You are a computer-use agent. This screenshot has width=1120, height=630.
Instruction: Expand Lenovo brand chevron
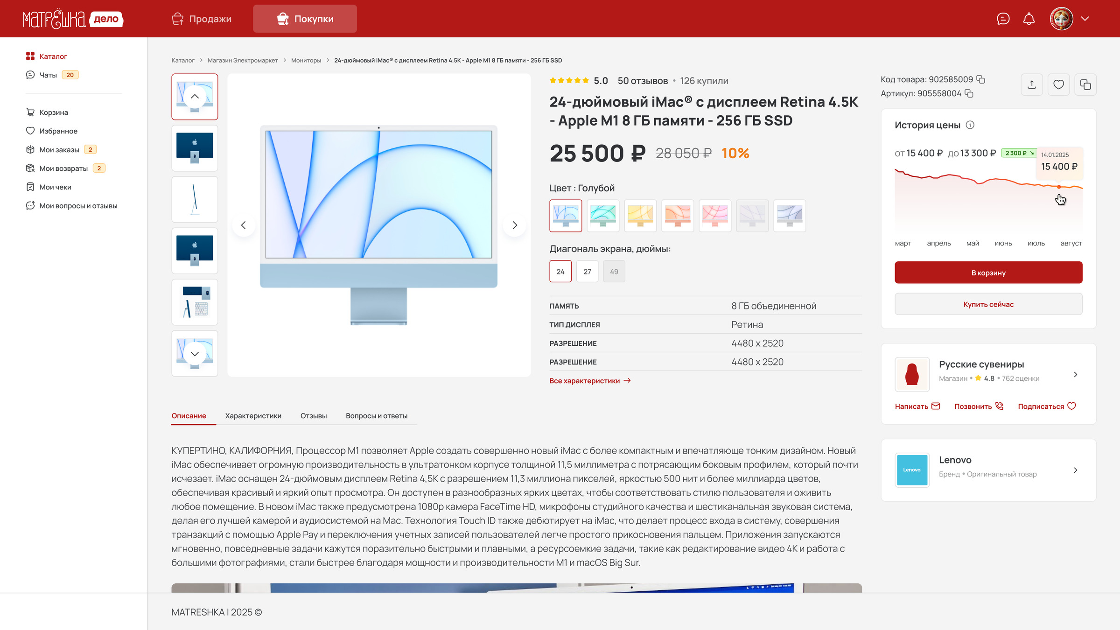coord(1076,470)
